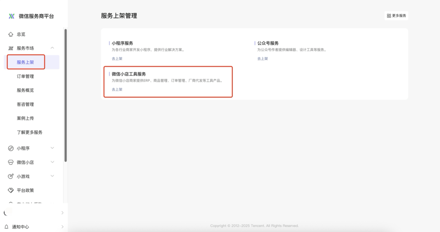Screen dimensions: 440x232
Task: Open the account row arrow above 通知中心
Action: click(x=62, y=213)
